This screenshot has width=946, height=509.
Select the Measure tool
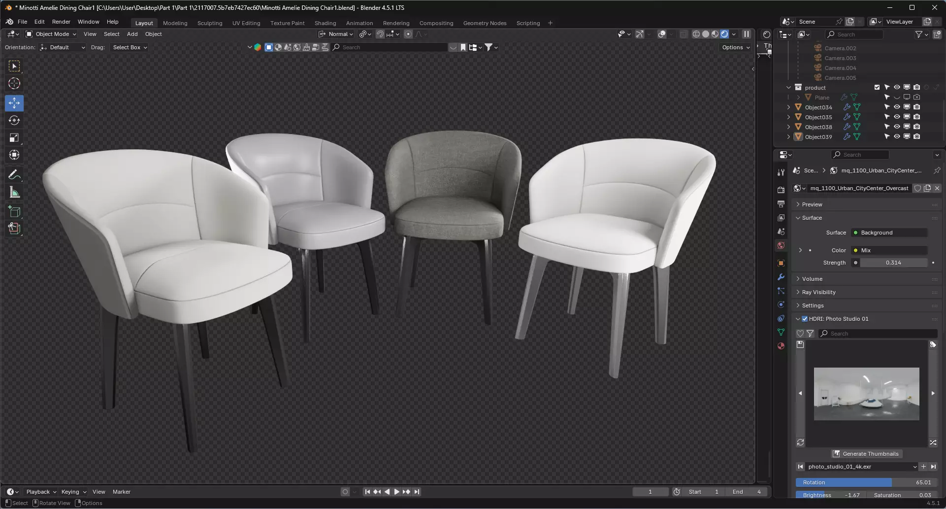click(14, 192)
